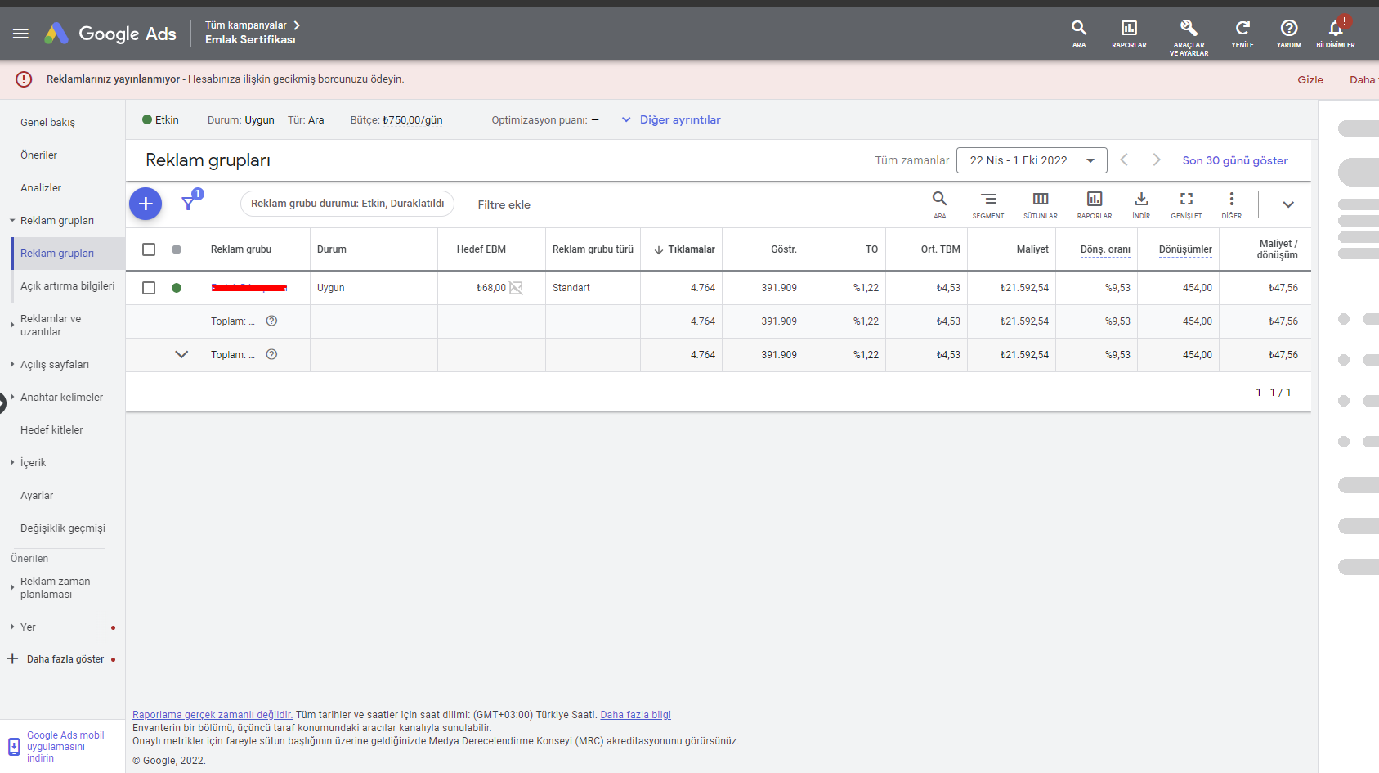Click the mobile app phone icon
1379x773 pixels.
click(14, 747)
